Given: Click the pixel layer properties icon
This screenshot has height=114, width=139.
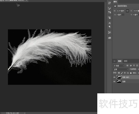Looking at the screenshot, I should coord(115,6).
